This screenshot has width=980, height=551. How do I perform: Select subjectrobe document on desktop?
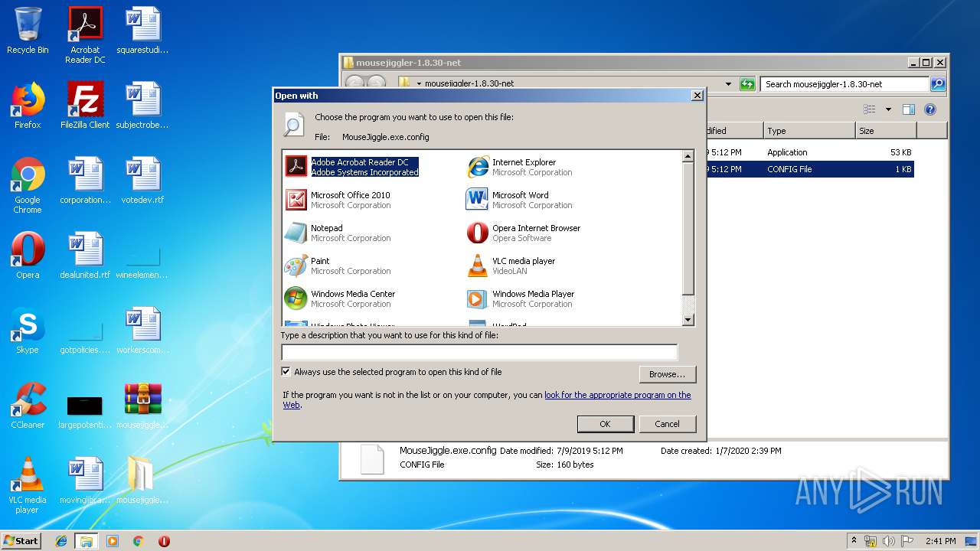(x=142, y=106)
